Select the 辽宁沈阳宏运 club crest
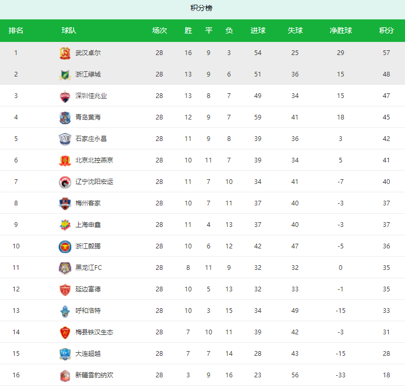The width and height of the screenshot is (405, 392). pos(65,182)
